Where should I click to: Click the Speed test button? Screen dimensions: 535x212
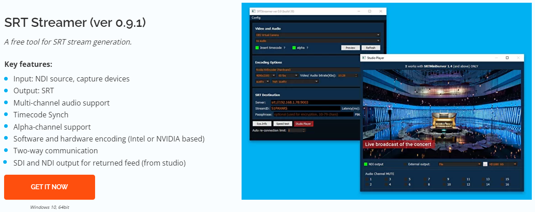pyautogui.click(x=283, y=124)
